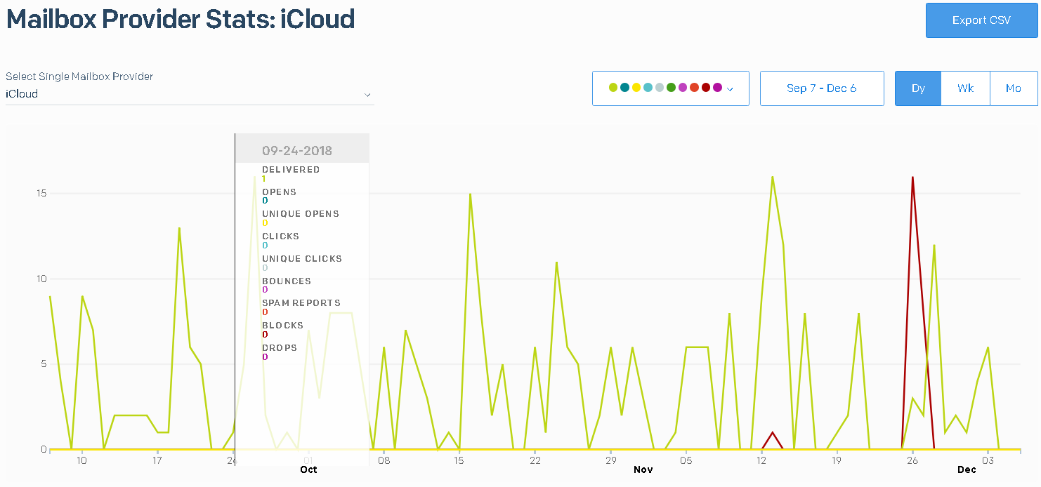Click the delivered peak of 15 near Oct 16
This screenshot has height=487, width=1041.
[470, 194]
